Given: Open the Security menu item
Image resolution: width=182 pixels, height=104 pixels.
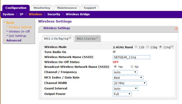Looking at the screenshot, I should (54, 14).
